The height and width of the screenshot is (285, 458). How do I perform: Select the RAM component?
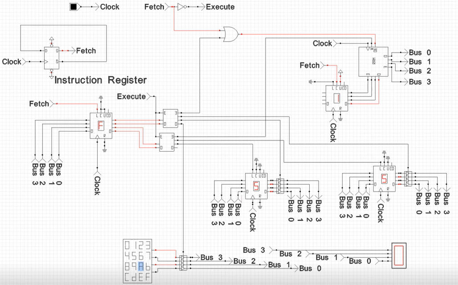374,62
